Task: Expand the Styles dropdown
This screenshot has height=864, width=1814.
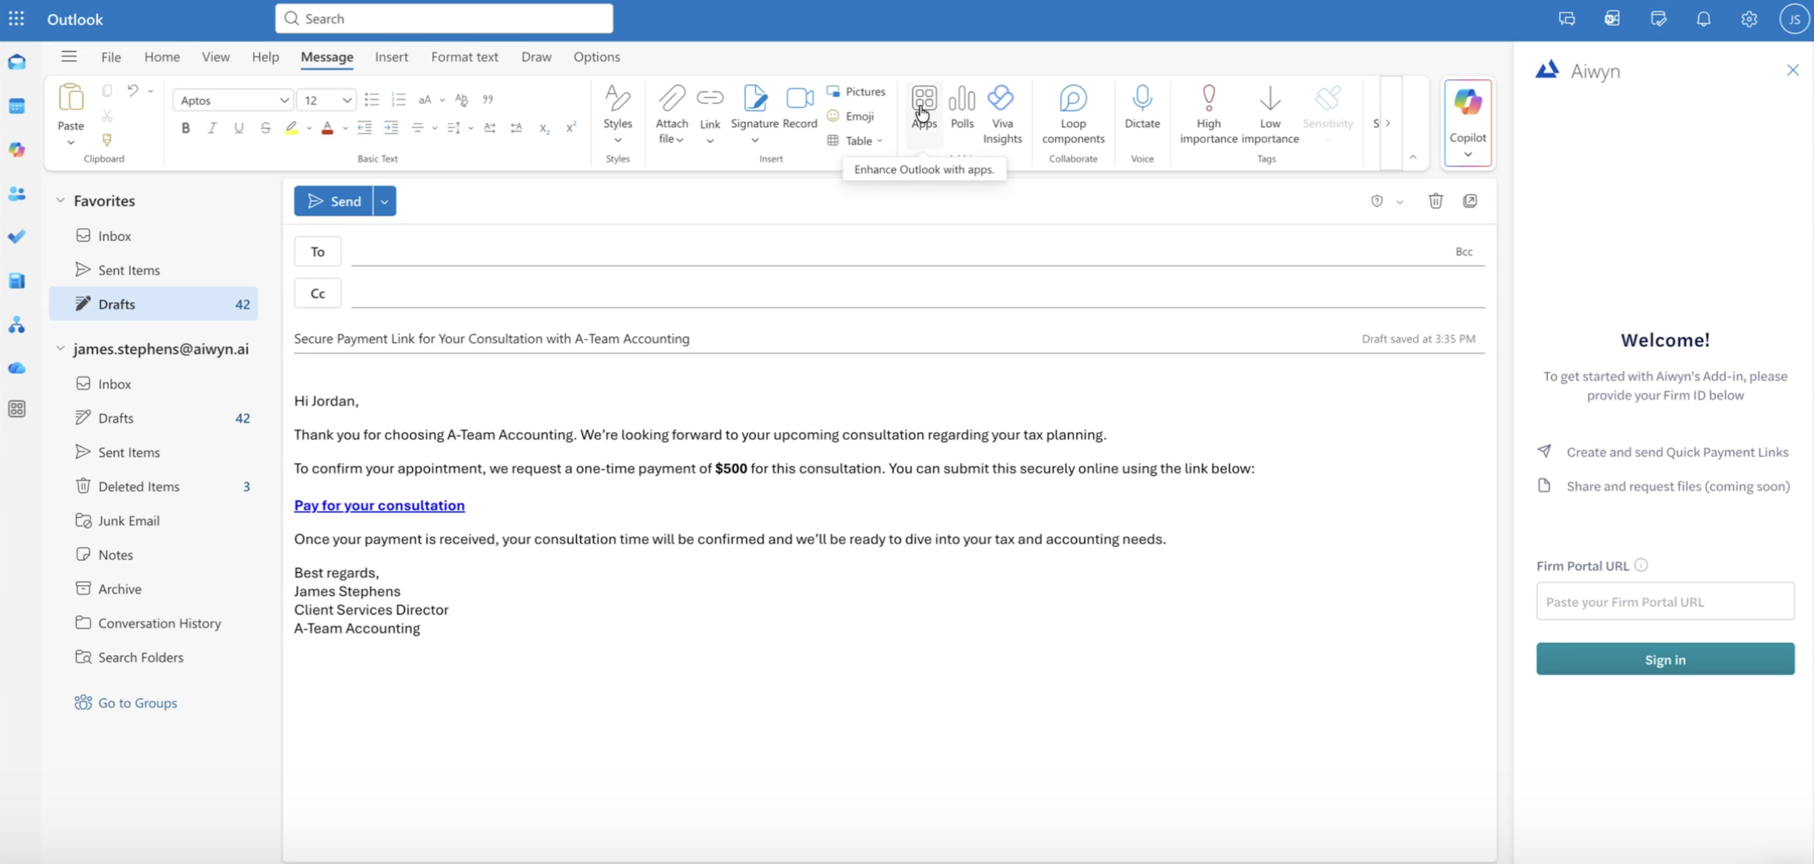Action: coord(618,140)
